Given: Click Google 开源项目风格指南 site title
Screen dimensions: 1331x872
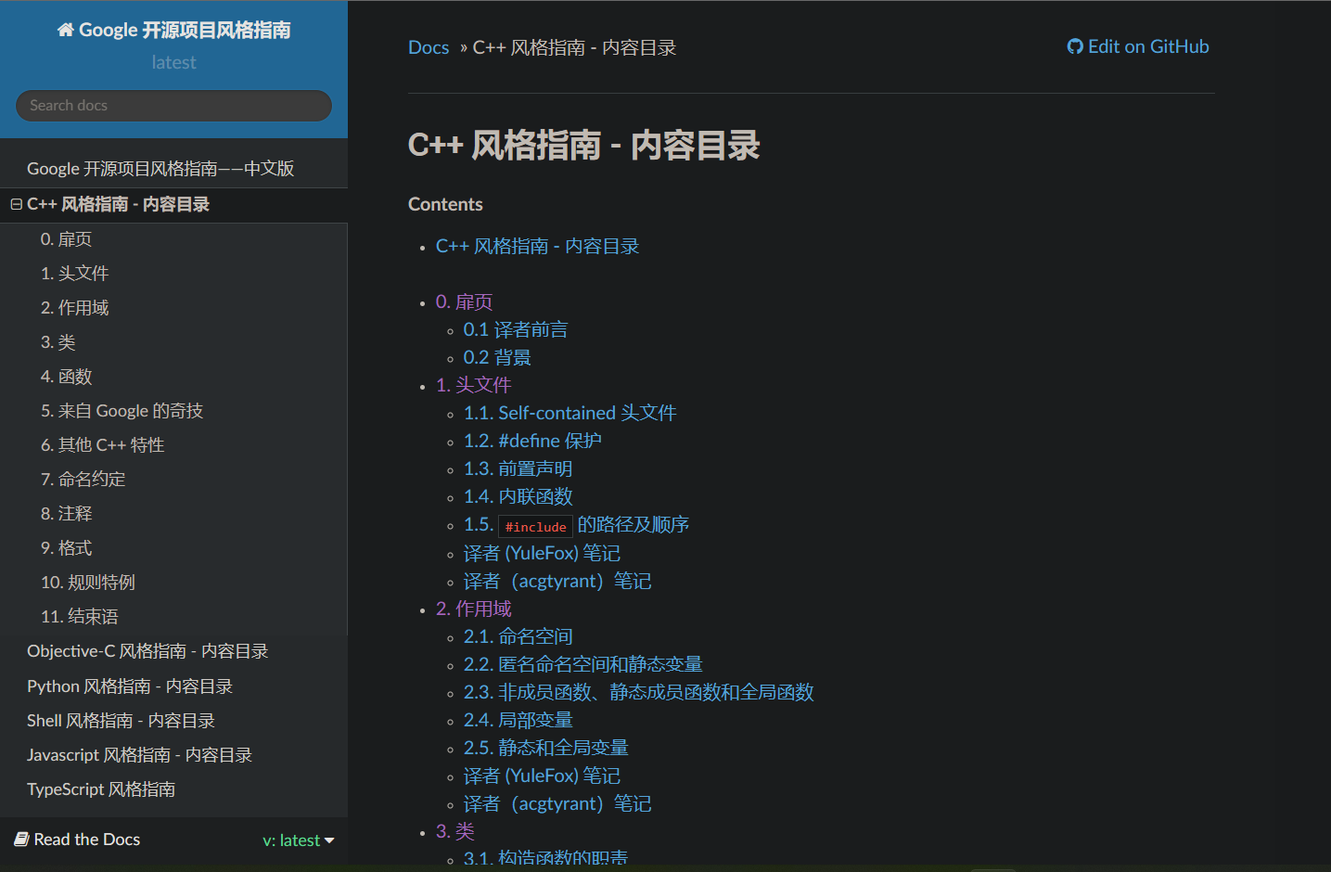Looking at the screenshot, I should click(174, 30).
